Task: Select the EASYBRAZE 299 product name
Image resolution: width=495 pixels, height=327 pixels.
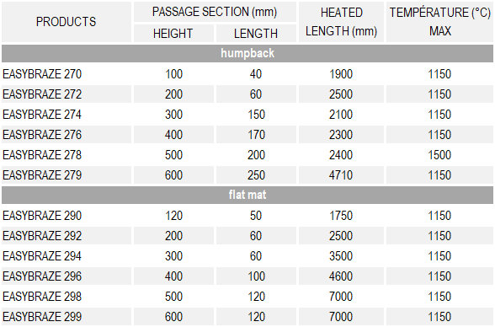Action: tap(42, 317)
